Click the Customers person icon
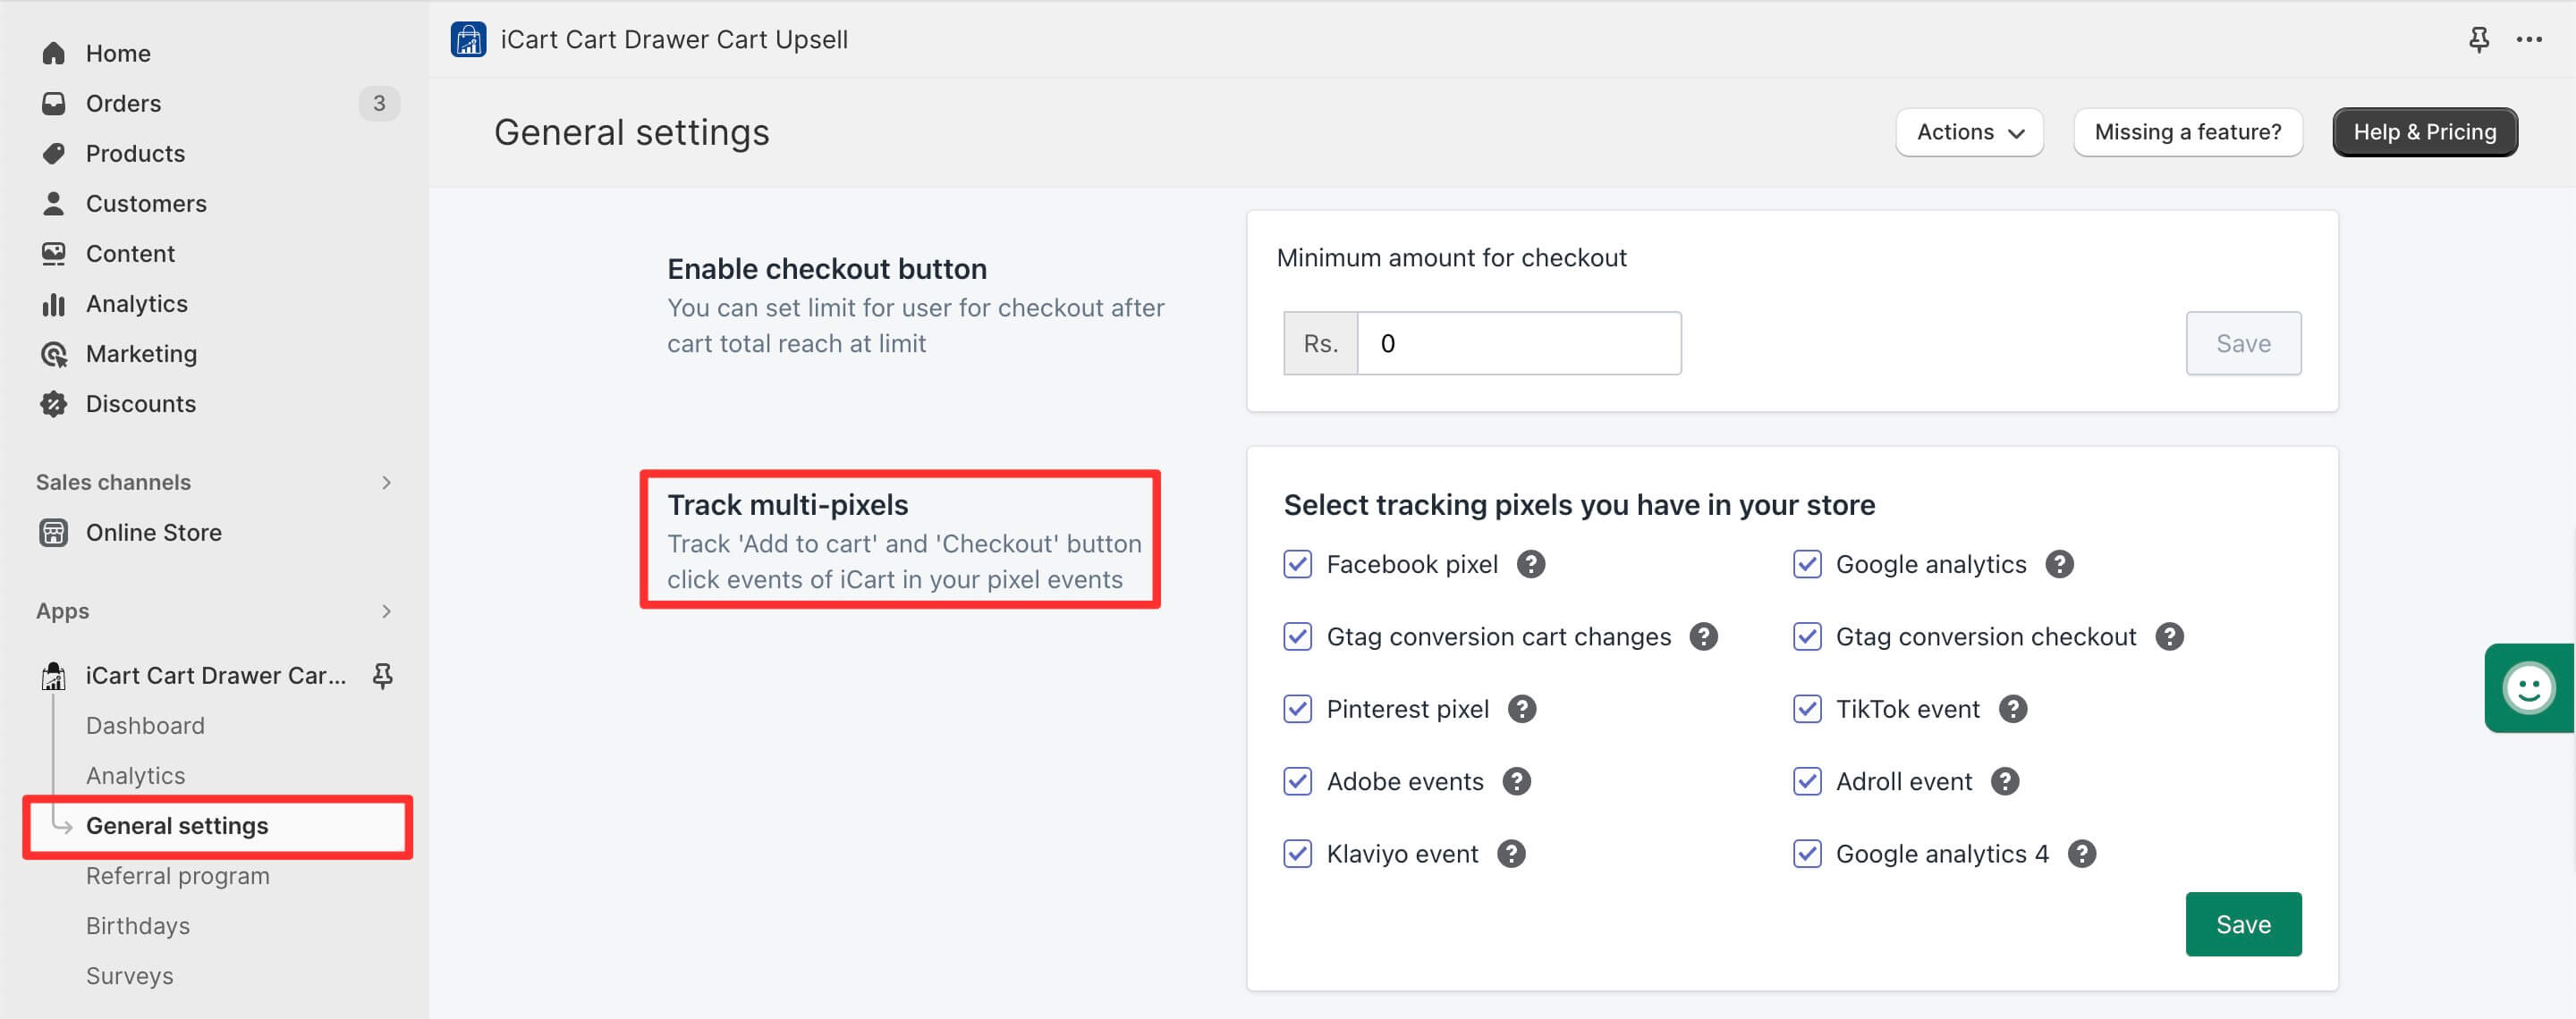 click(x=54, y=203)
